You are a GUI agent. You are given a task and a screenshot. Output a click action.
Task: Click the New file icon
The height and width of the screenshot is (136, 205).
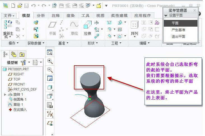click(x=13, y=6)
